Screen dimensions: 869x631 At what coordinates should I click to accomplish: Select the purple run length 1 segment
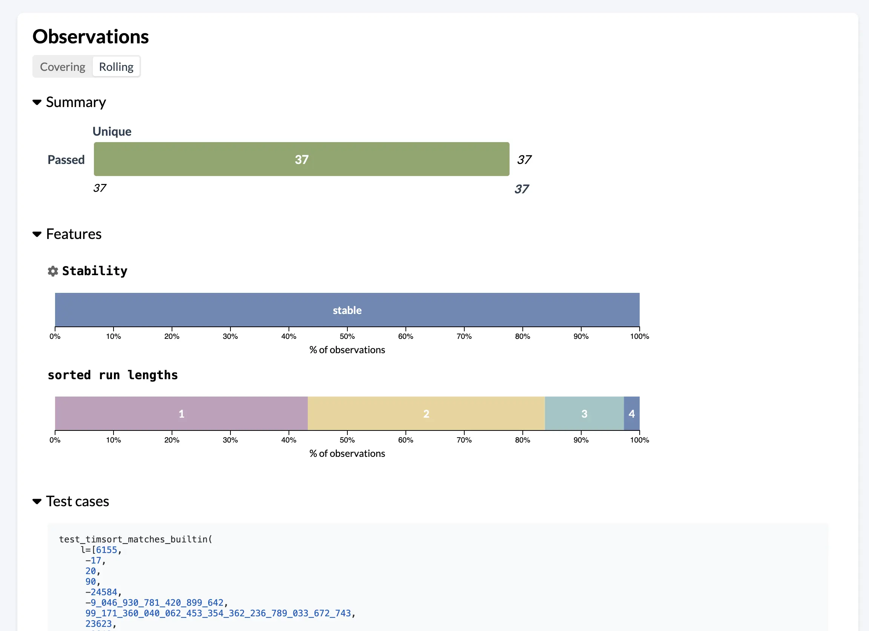coord(181,414)
